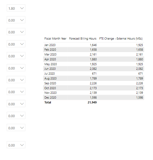Select the Jan 2020 row label
153x160 pixels.
50,45
